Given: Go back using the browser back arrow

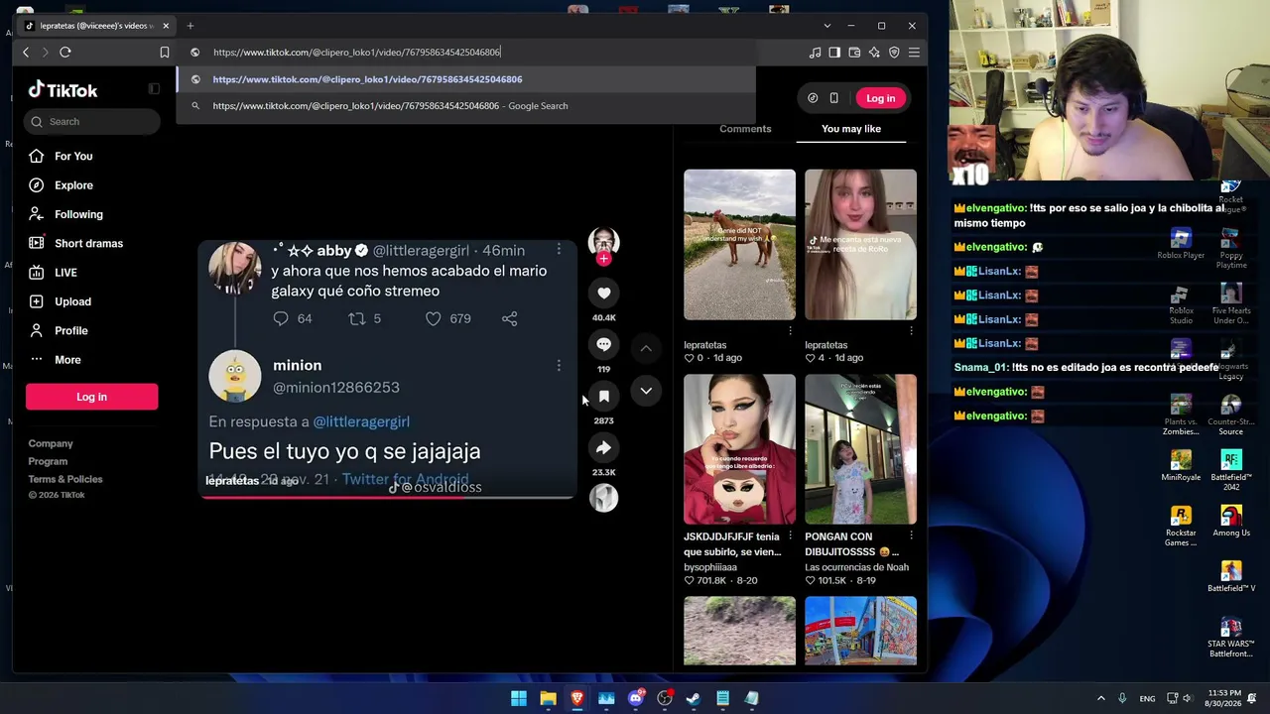Looking at the screenshot, I should [26, 52].
